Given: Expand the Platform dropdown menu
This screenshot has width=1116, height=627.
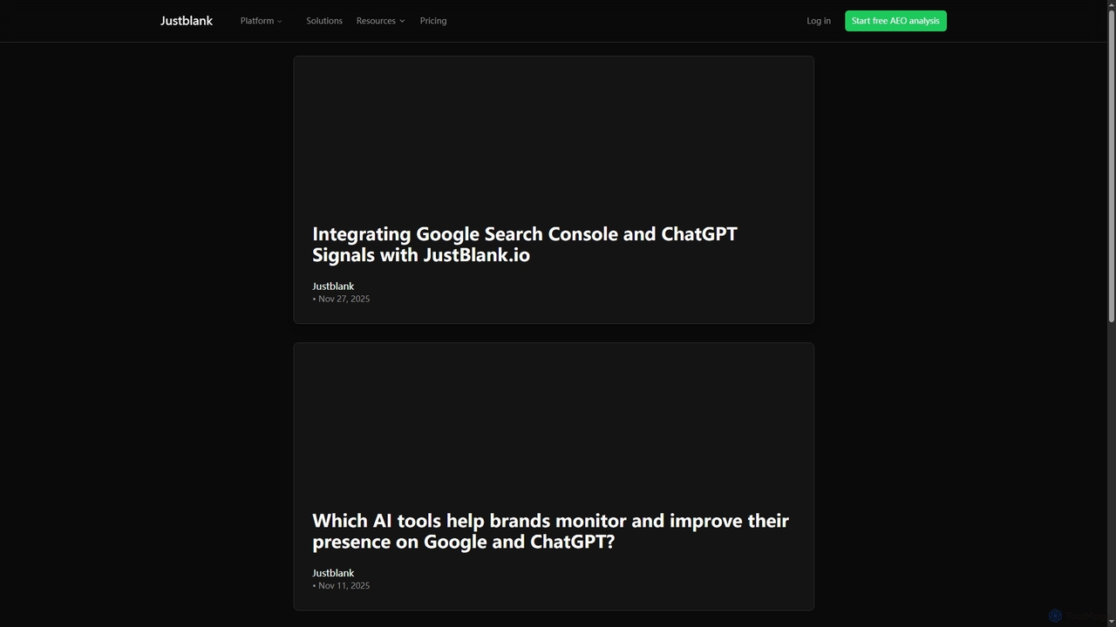Looking at the screenshot, I should (x=261, y=21).
